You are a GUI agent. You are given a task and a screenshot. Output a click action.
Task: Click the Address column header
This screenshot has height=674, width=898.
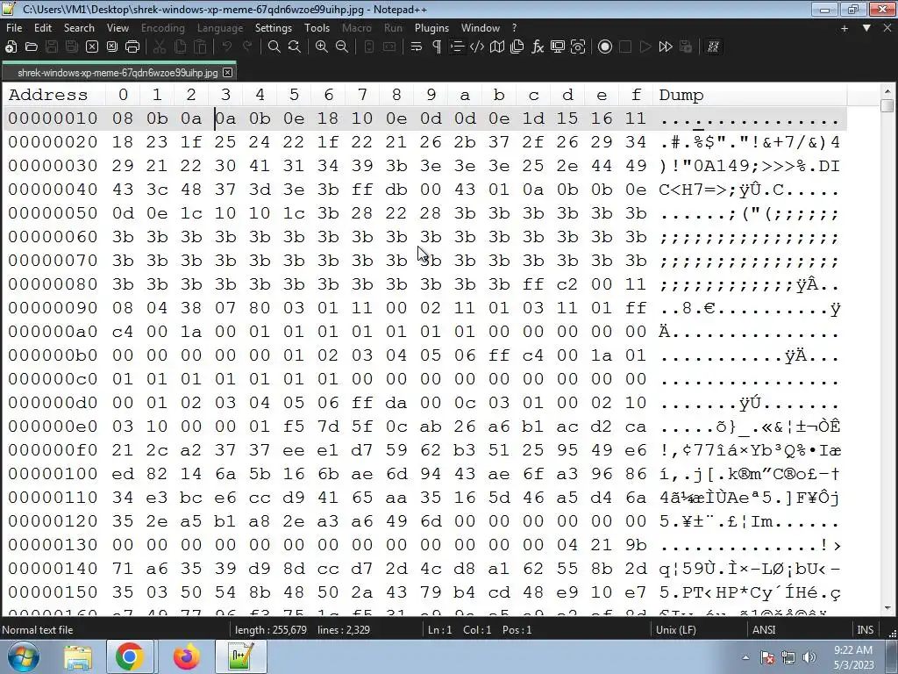click(x=48, y=95)
